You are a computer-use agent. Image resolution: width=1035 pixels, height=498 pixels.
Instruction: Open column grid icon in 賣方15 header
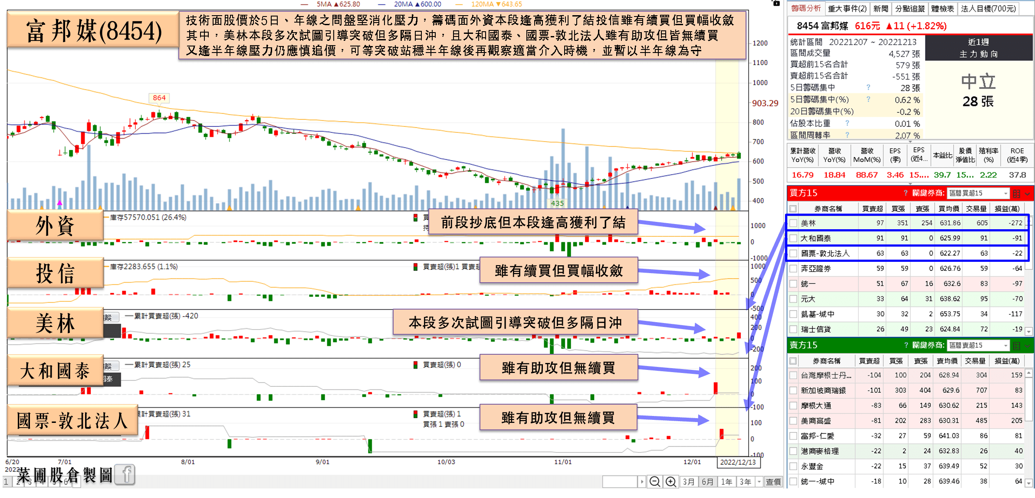point(1016,346)
